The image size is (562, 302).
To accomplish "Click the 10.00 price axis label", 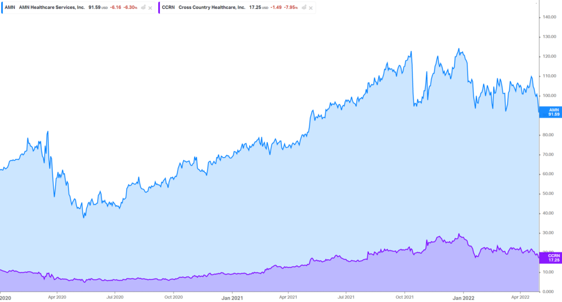I will (x=548, y=272).
